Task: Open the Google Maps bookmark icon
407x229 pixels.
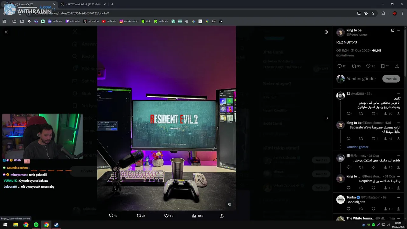Action: tap(207, 21)
